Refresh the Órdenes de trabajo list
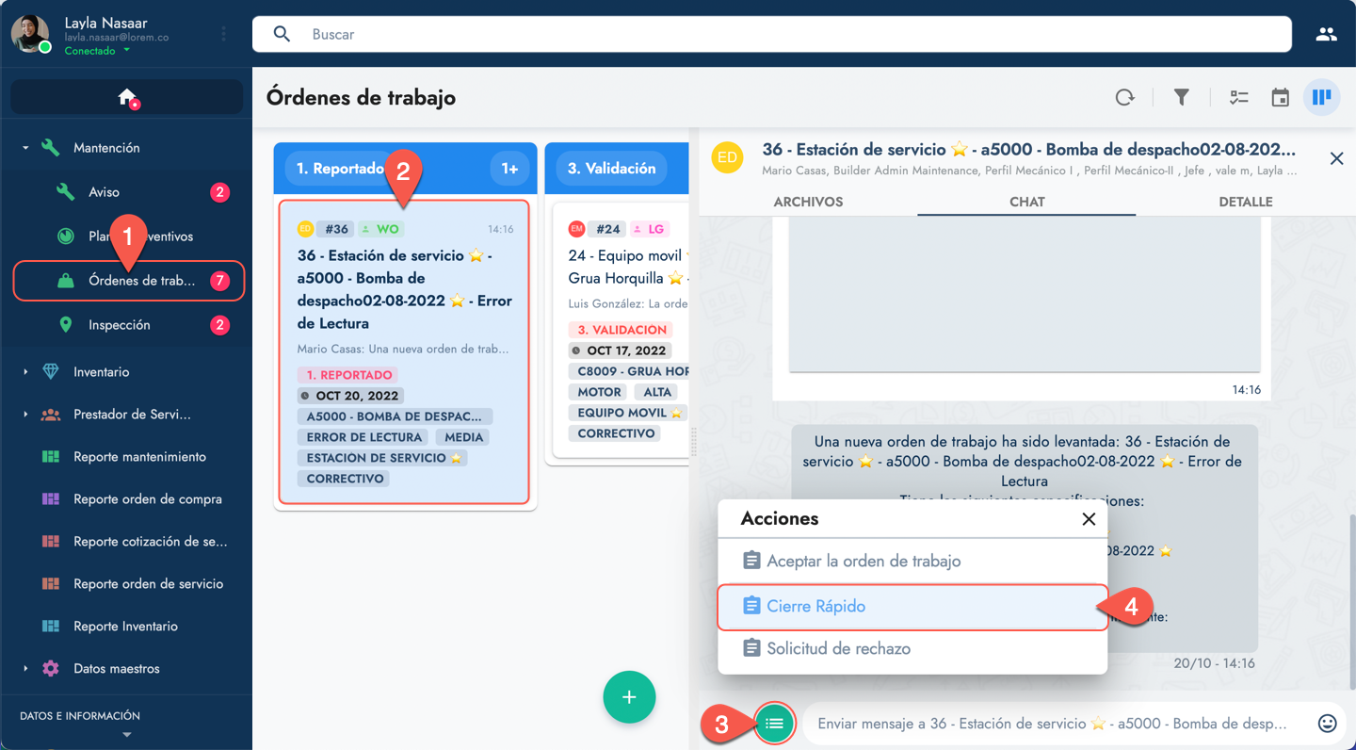The height and width of the screenshot is (750, 1356). click(1124, 97)
